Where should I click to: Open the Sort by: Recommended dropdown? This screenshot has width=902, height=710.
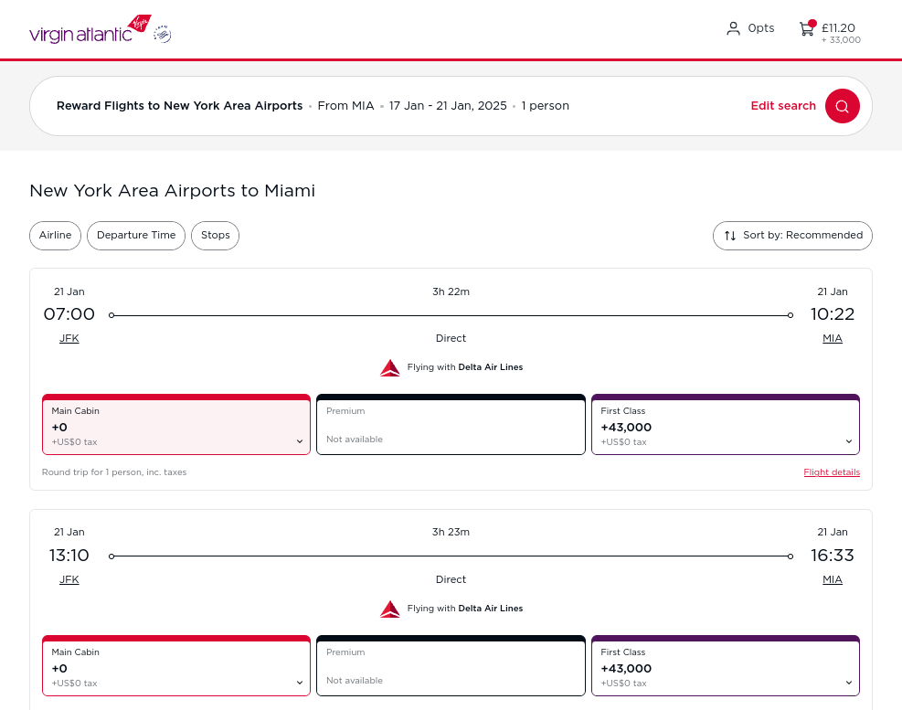(792, 236)
